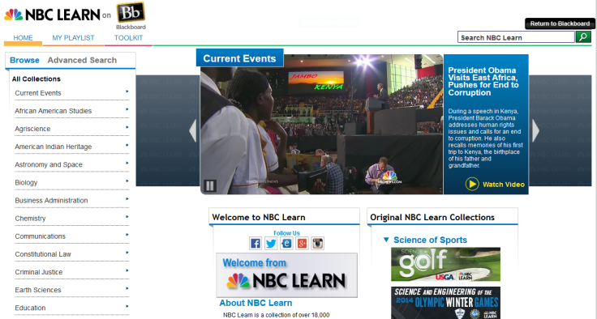Click the NBC Learn peacock logo
The height and width of the screenshot is (319, 597).
point(52,15)
